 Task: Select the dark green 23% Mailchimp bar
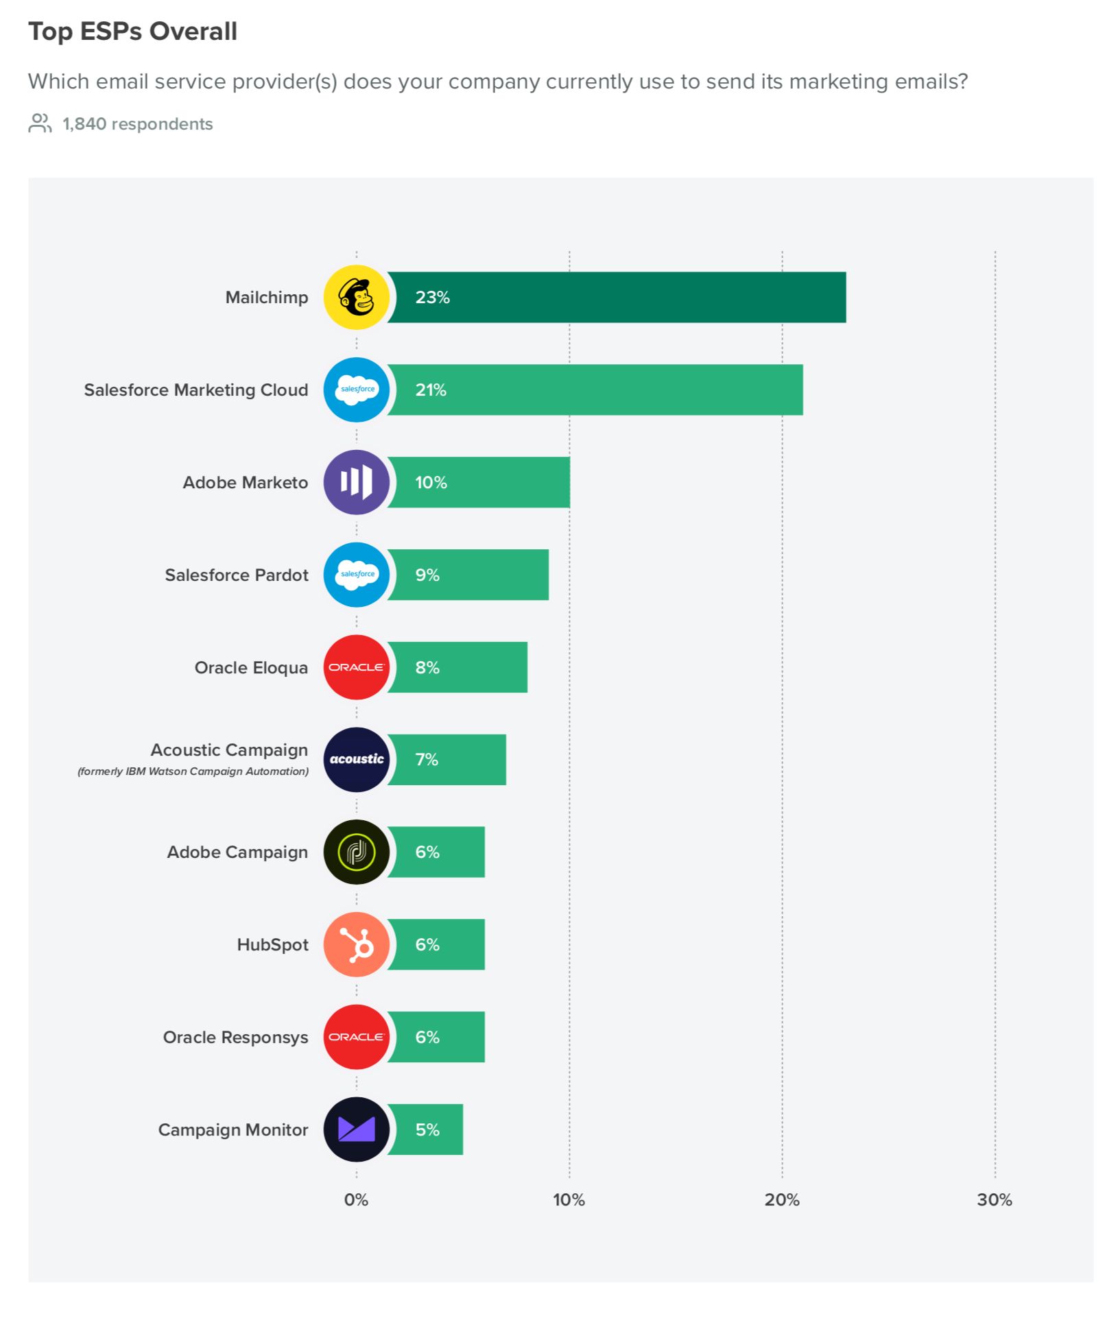[x=616, y=297]
